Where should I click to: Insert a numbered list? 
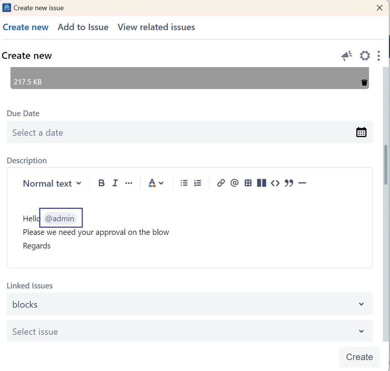[x=198, y=183]
